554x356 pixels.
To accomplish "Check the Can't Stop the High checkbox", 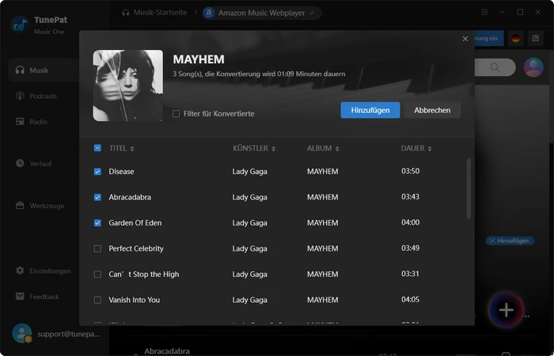I will pyautogui.click(x=97, y=275).
